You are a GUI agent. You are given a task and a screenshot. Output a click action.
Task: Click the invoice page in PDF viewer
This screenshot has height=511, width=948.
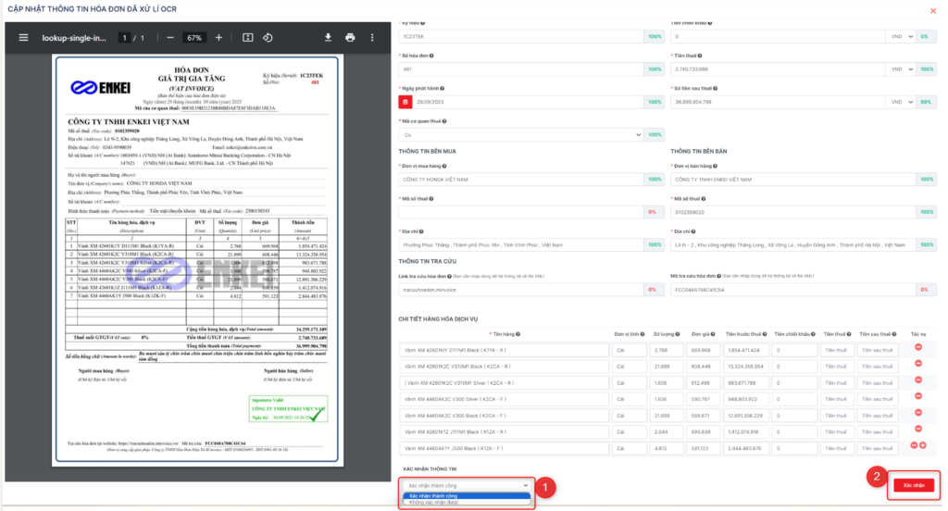point(198,260)
